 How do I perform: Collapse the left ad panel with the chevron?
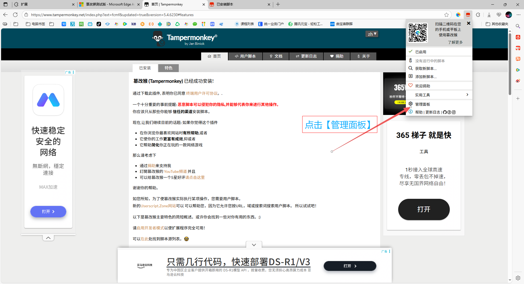(x=48, y=237)
